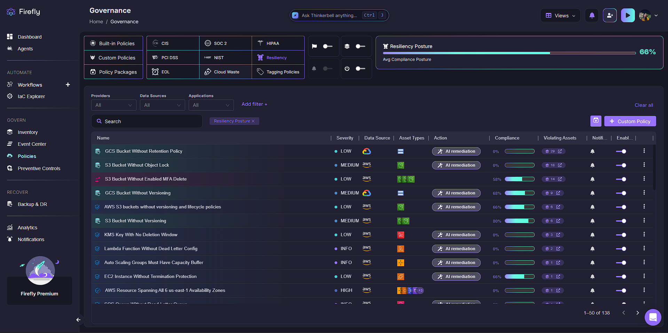The height and width of the screenshot is (333, 668).
Task: Click the policy Search input field
Action: pyautogui.click(x=147, y=121)
